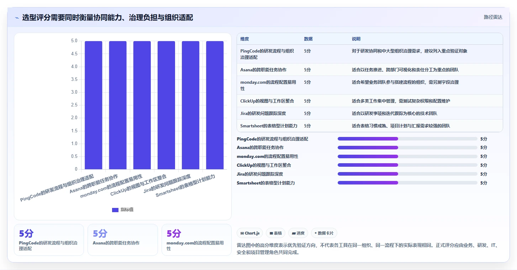Click the 路径雷达 label in header
This screenshot has height=270, width=517.
[493, 17]
